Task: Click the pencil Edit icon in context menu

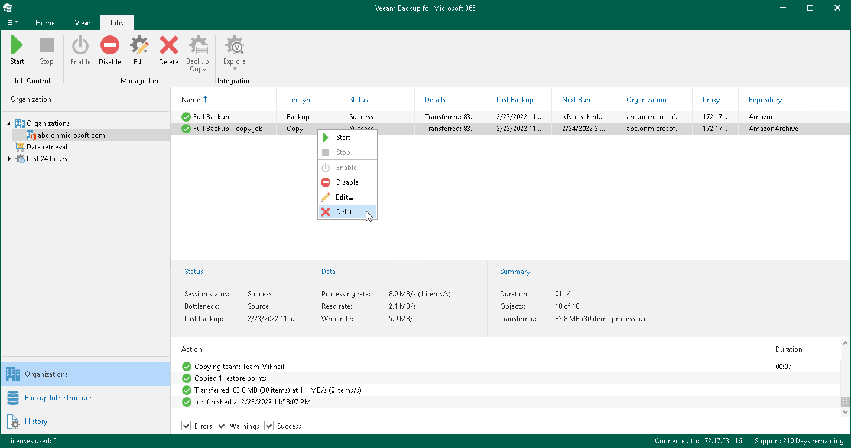Action: pyautogui.click(x=326, y=197)
